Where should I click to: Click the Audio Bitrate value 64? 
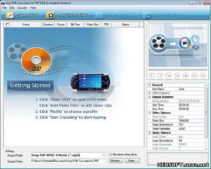tap(191, 141)
